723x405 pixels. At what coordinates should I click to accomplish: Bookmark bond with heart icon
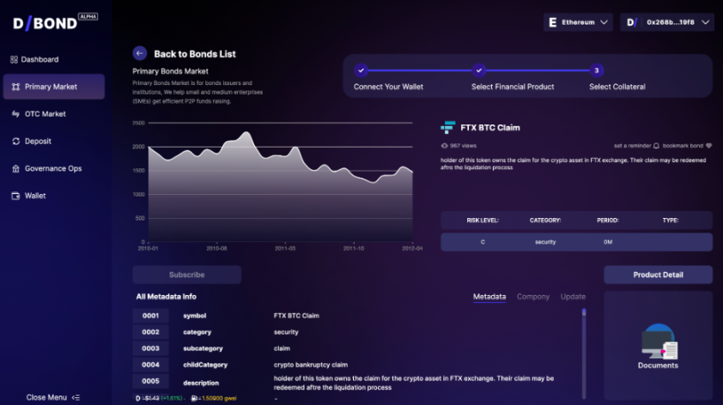click(708, 146)
